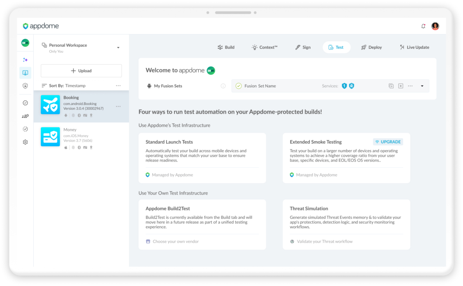Switch to the Context tab
463x286 pixels.
coord(265,47)
